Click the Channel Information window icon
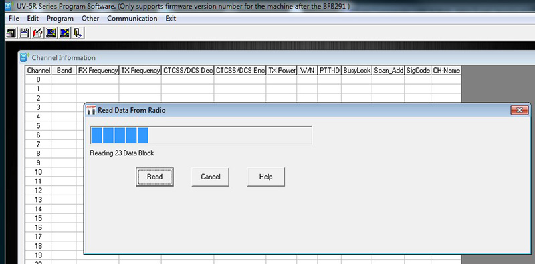The width and height of the screenshot is (535, 264). coord(24,57)
